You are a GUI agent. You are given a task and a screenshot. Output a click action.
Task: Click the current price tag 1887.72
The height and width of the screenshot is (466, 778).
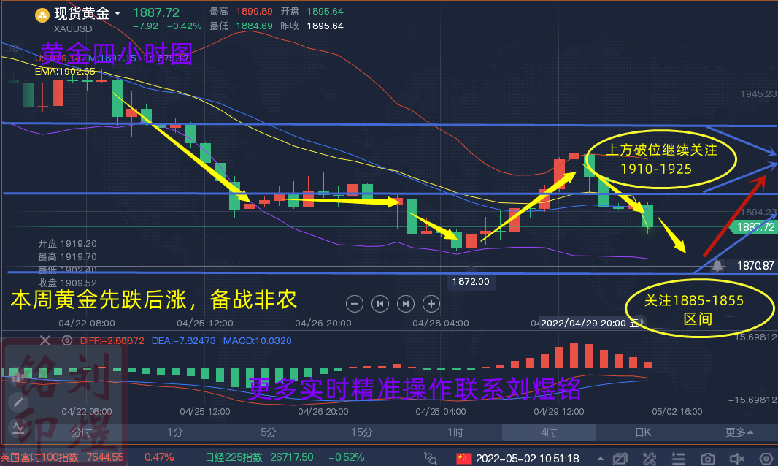[x=754, y=227]
